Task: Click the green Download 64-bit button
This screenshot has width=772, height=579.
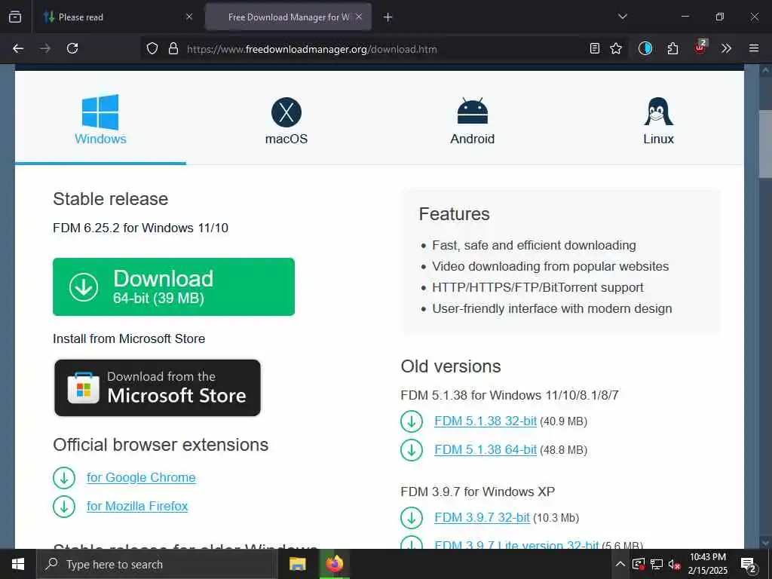Action: [174, 286]
